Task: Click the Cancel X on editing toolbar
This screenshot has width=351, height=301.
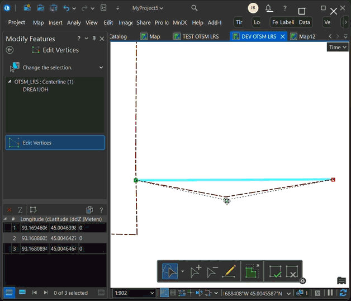Action: coord(292,271)
